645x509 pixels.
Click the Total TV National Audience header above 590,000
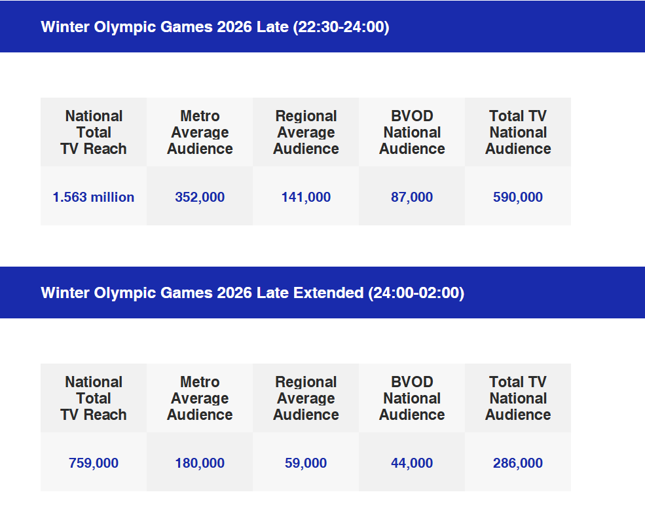pyautogui.click(x=518, y=132)
